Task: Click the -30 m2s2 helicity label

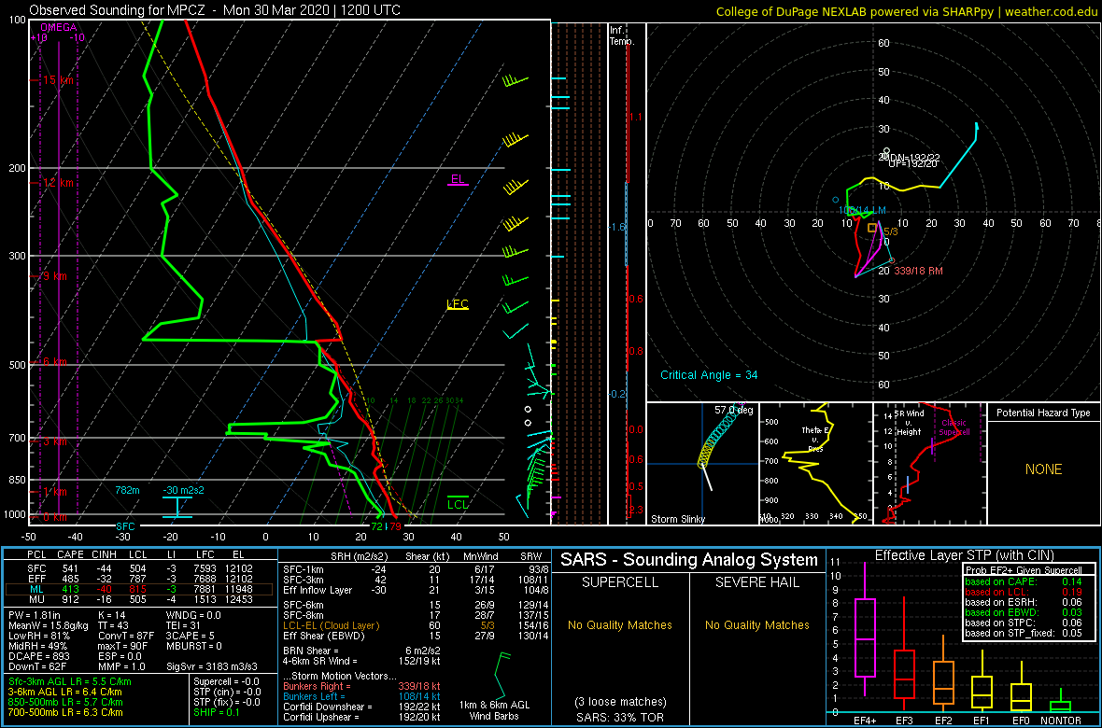Action: [x=183, y=490]
